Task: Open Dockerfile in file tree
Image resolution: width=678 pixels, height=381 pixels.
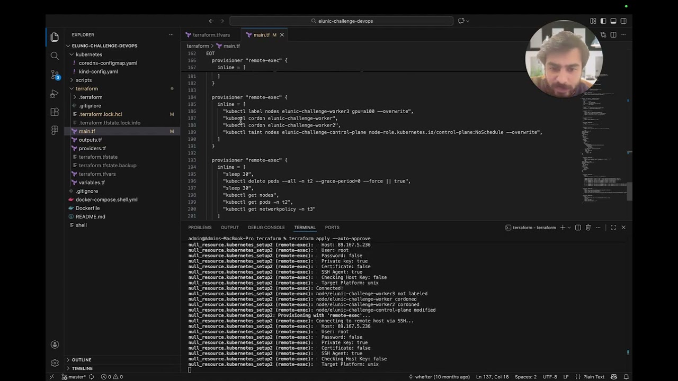Action: click(x=87, y=208)
